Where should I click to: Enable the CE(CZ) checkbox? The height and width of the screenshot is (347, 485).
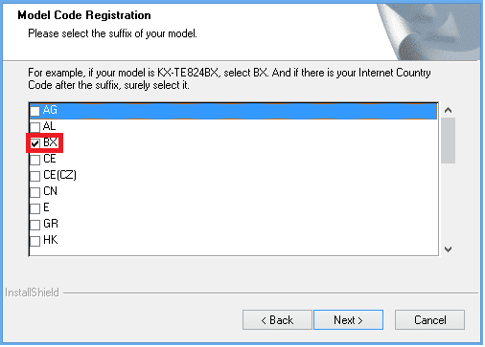point(35,176)
